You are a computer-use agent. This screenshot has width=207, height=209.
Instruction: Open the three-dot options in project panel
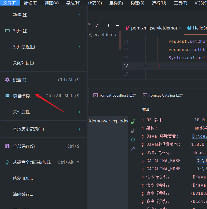point(109,26)
